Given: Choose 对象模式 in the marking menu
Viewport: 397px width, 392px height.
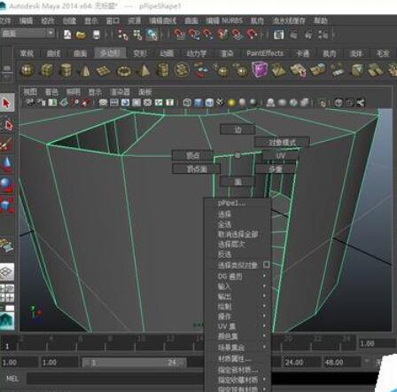Looking at the screenshot, I should click(282, 142).
